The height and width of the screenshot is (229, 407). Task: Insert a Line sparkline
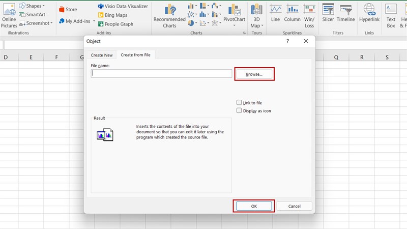pyautogui.click(x=275, y=12)
